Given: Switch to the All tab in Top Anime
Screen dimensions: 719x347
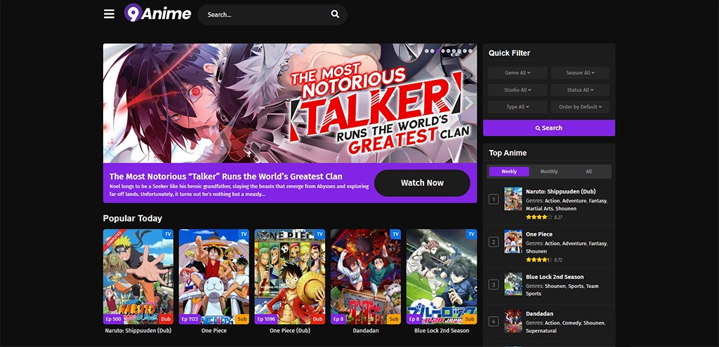Looking at the screenshot, I should (589, 172).
